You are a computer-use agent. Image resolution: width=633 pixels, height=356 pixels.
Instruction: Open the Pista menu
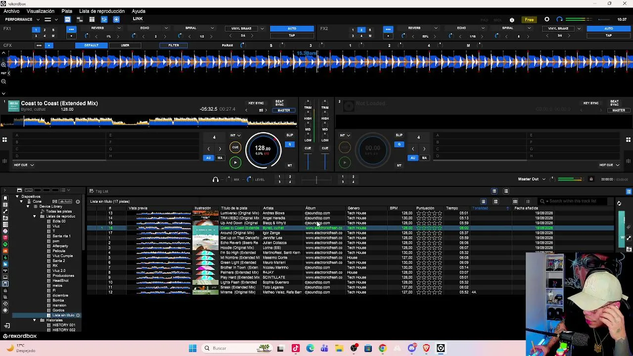pos(67,11)
